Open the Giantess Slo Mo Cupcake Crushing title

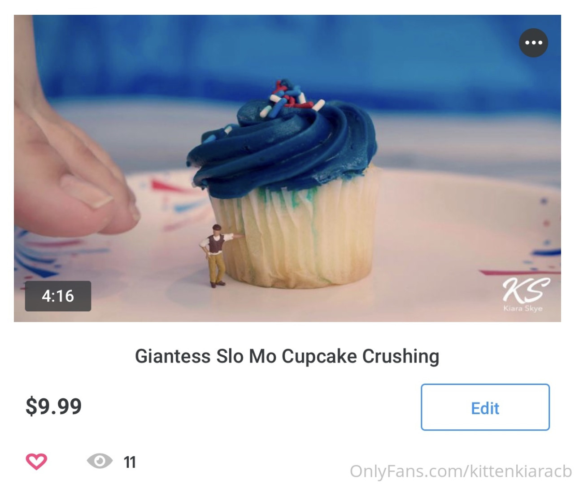tap(287, 356)
